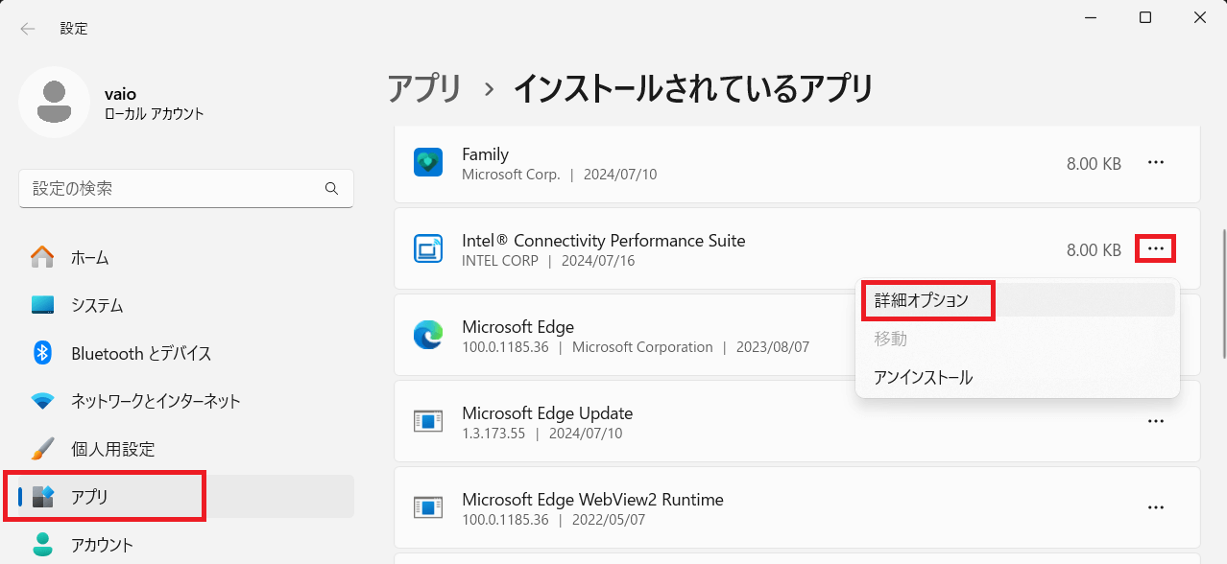Image resolution: width=1227 pixels, height=564 pixels.
Task: Click the vaio account name
Action: (120, 93)
